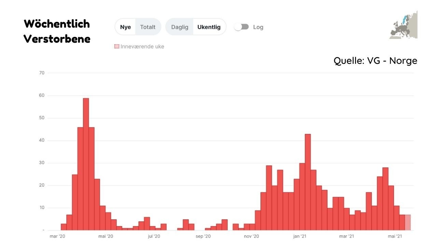The image size is (437, 246).
Task: Select the Ukentlig interval option
Action: pyautogui.click(x=209, y=27)
